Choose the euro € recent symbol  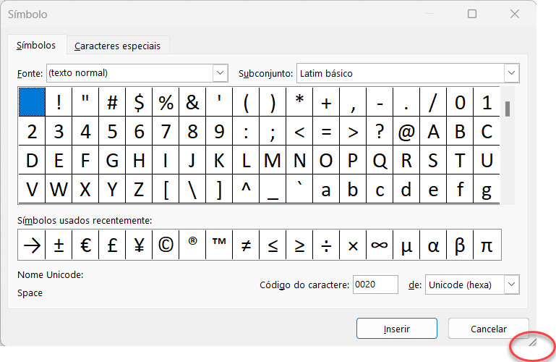tap(85, 245)
